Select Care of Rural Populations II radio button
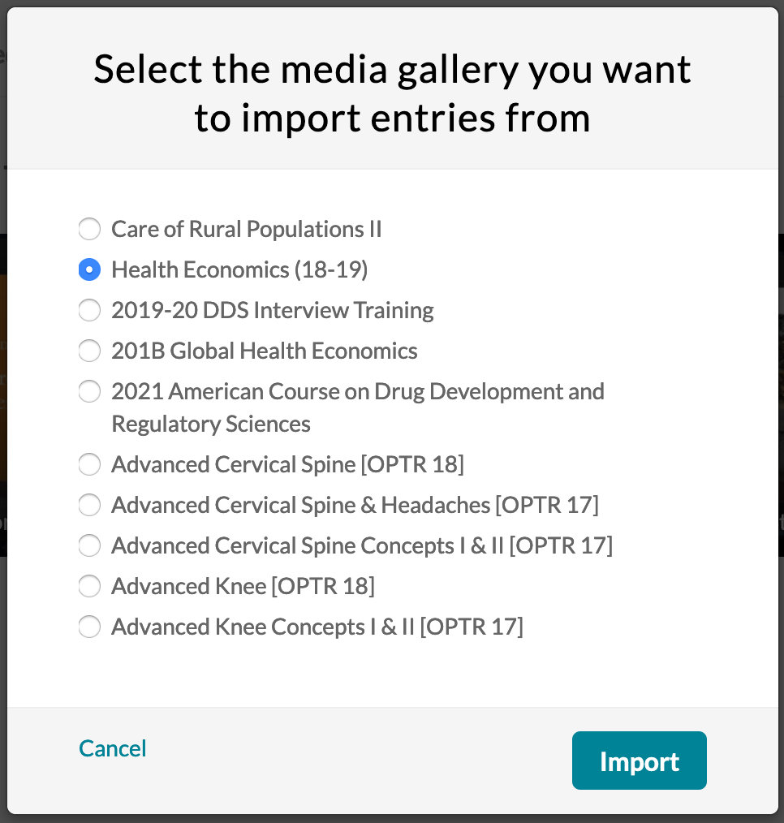Image resolution: width=784 pixels, height=823 pixels. pyautogui.click(x=89, y=229)
